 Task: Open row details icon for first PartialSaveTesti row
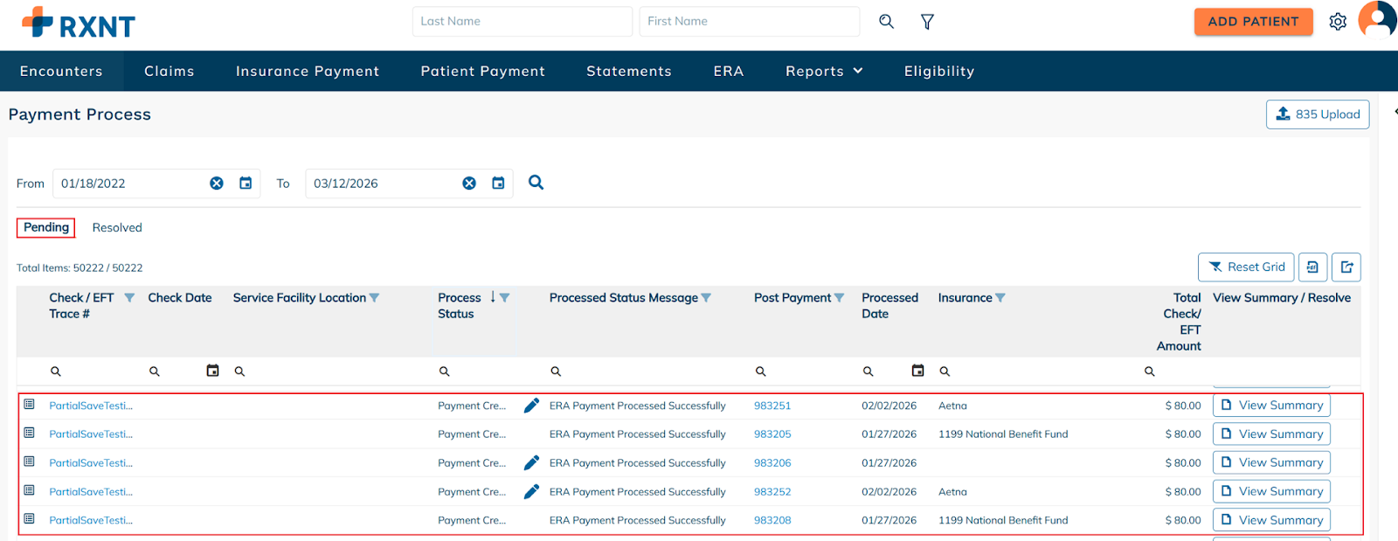[x=29, y=405]
